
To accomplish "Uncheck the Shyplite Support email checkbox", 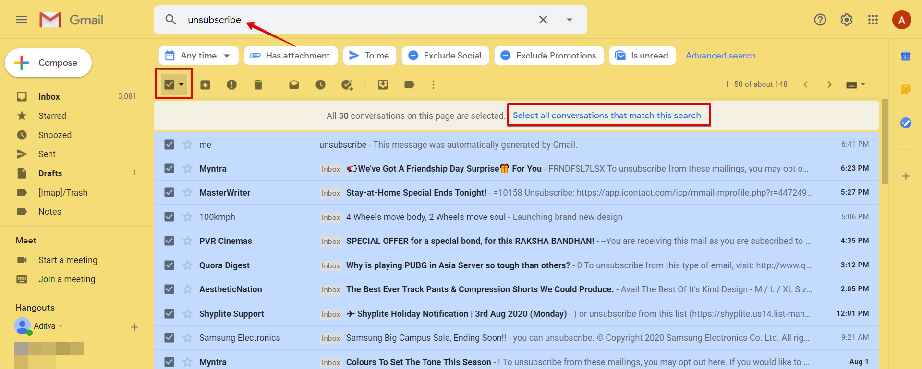I will click(x=169, y=313).
